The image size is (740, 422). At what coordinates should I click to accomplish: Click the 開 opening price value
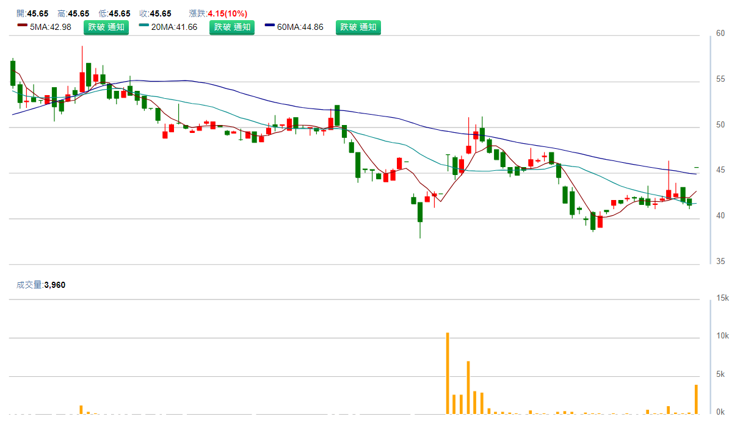point(39,13)
